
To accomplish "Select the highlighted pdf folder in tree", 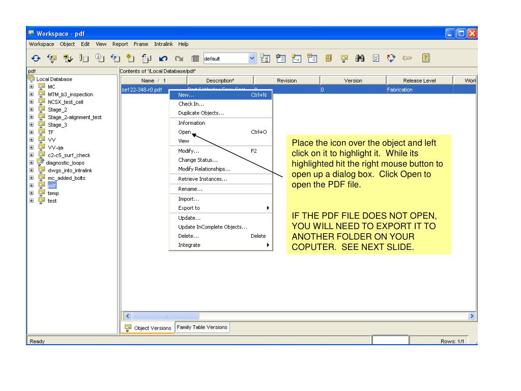I will (52, 185).
